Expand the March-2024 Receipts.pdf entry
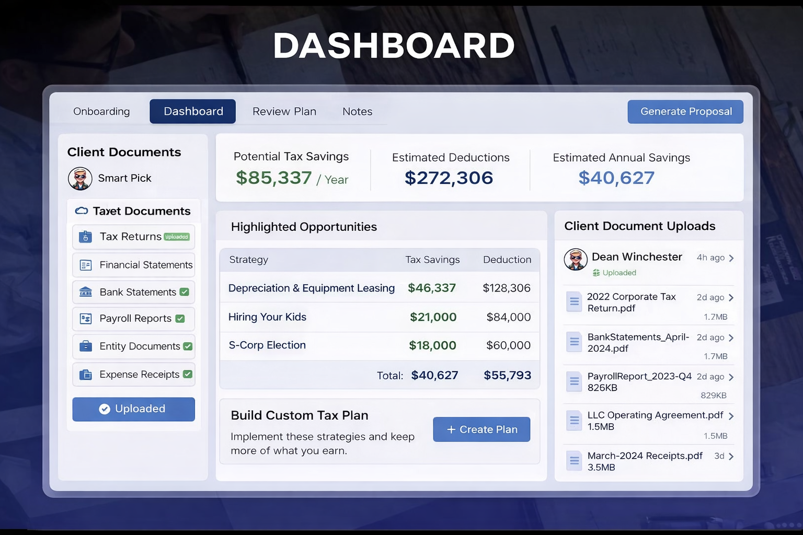Screen dimensions: 803x535 [732, 457]
